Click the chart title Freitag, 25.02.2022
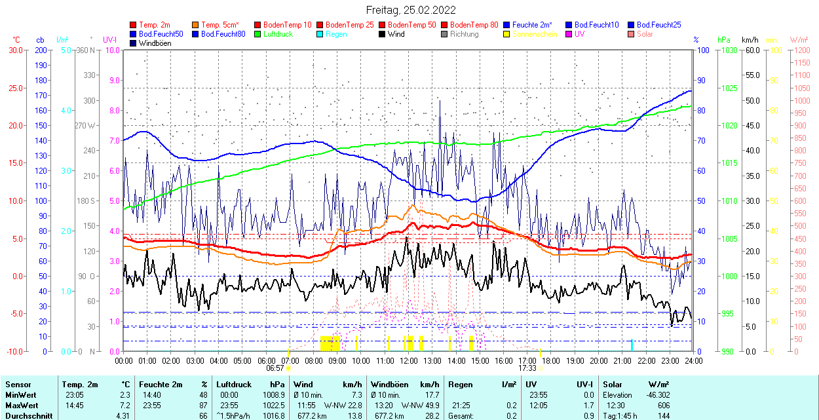This screenshot has height=420, width=819. 411,10
